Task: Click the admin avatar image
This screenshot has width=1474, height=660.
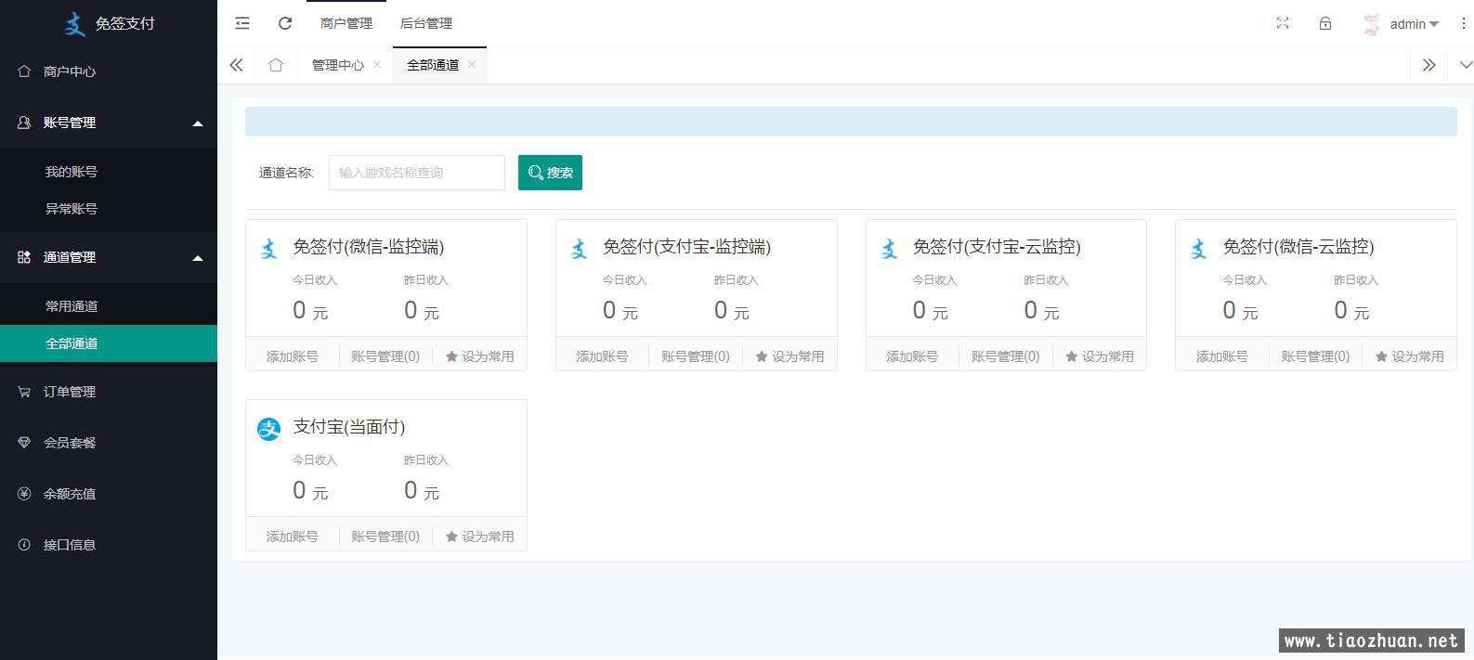Action: click(1371, 24)
